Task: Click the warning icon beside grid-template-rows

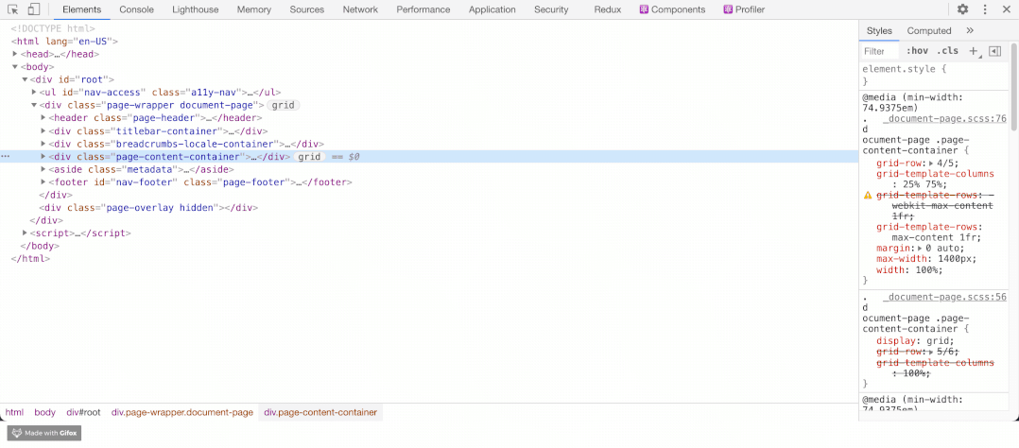Action: point(867,195)
